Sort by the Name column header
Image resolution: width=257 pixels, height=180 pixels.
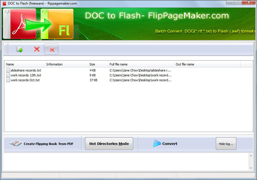point(24,64)
